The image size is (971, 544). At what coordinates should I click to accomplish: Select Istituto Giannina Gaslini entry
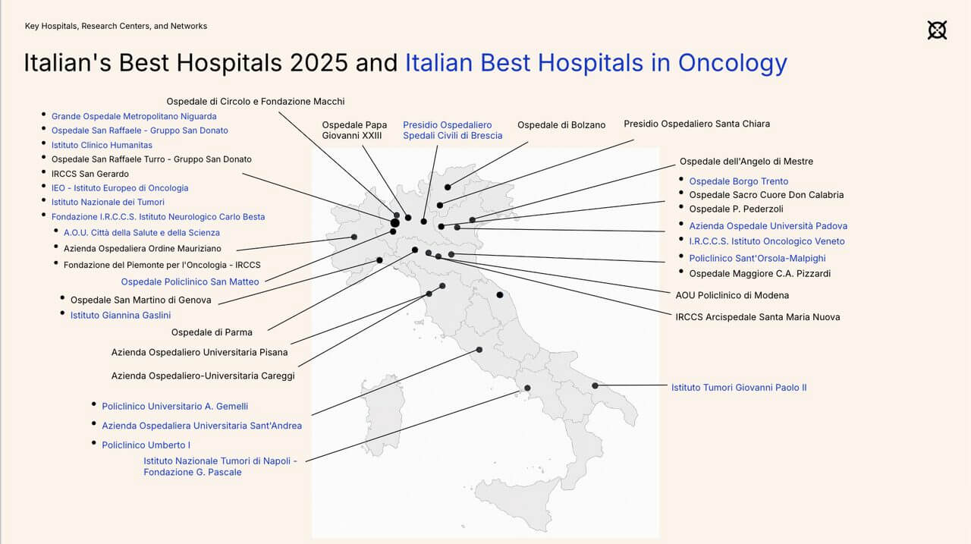(x=121, y=316)
